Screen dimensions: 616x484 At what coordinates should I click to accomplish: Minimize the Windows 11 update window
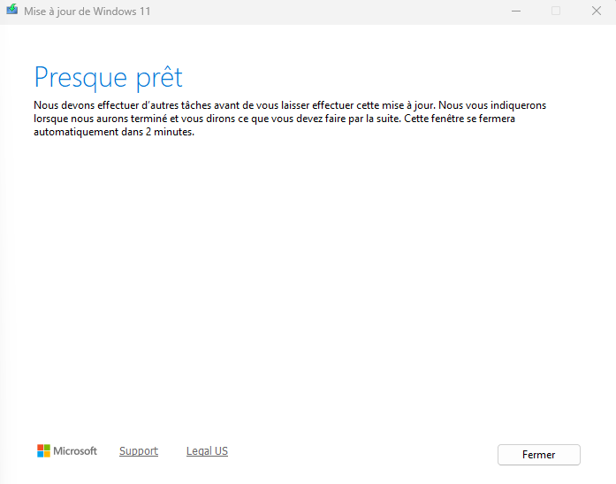pos(515,11)
